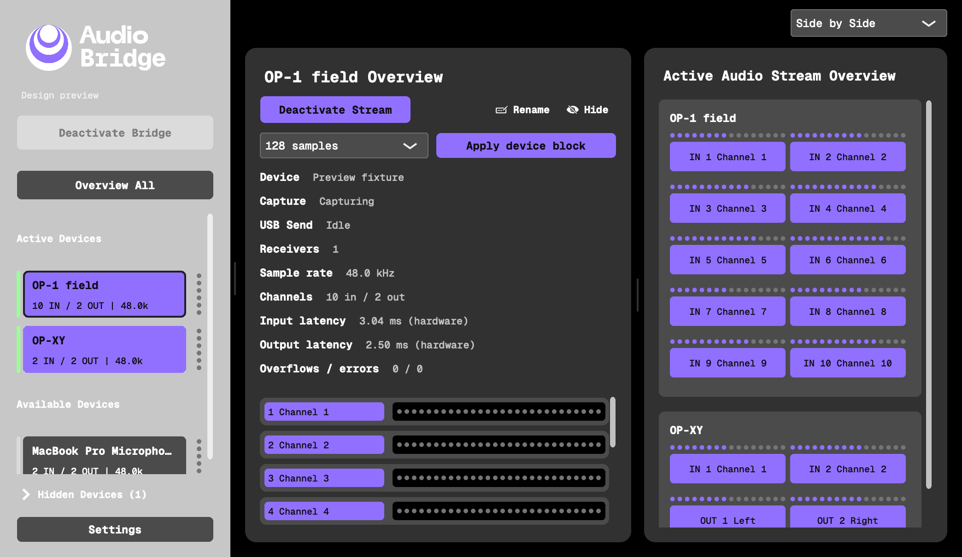The image size is (962, 557).
Task: Click IN 10 Channel 10 stream button
Action: point(848,363)
